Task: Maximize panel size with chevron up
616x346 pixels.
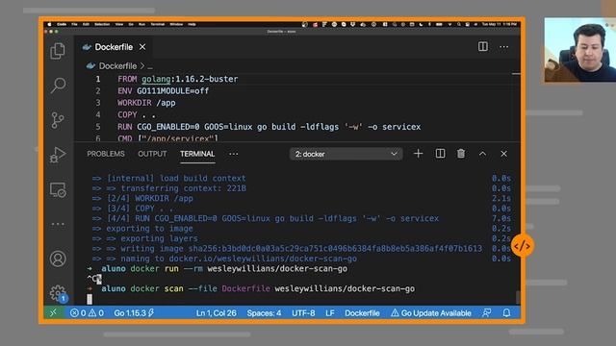Action: tap(482, 154)
